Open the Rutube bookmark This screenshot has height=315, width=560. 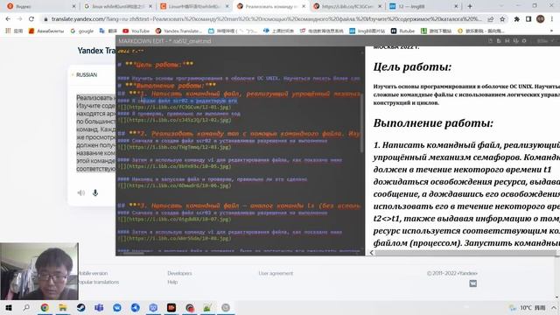point(403,31)
